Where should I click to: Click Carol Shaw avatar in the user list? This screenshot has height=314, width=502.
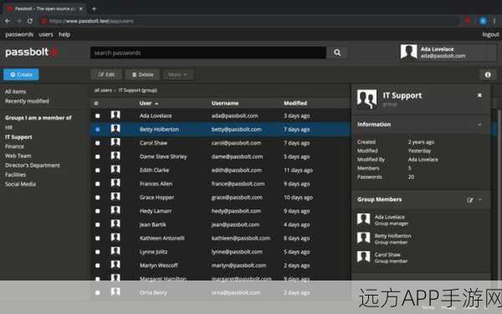click(x=115, y=142)
